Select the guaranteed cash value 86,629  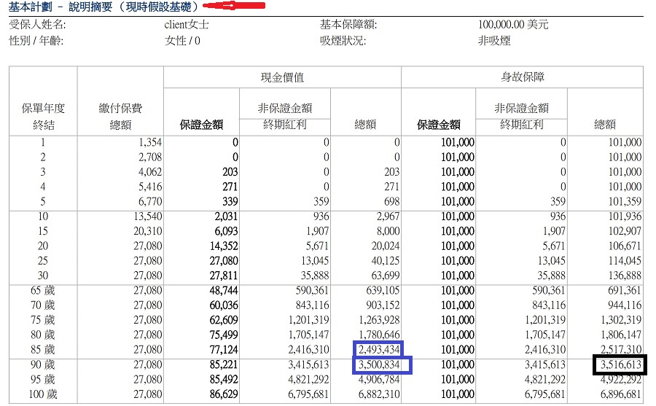(x=222, y=394)
